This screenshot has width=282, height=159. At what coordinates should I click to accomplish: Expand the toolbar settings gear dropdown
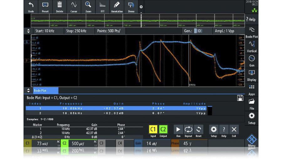pos(141,7)
